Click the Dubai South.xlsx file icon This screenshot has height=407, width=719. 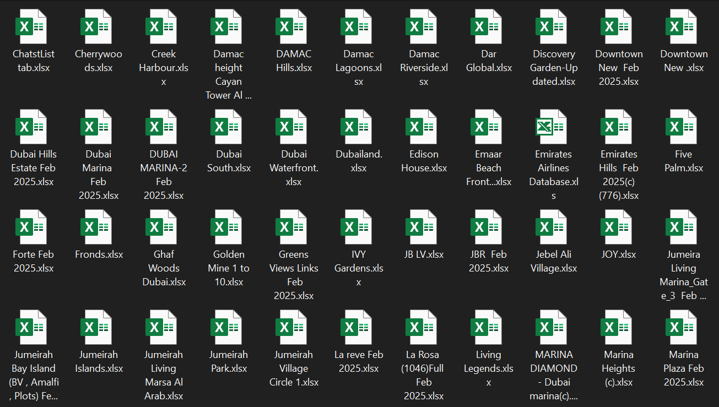pos(229,127)
